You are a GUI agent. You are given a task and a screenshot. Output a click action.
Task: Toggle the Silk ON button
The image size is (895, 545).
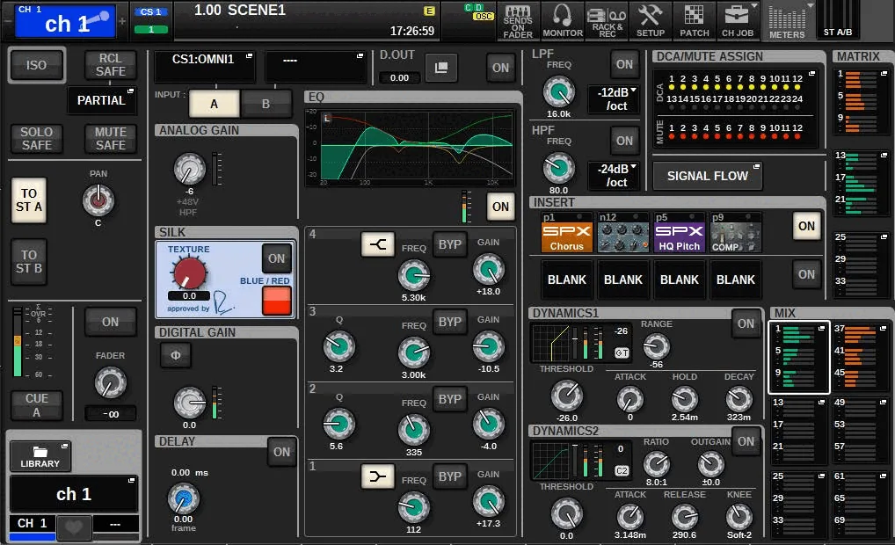[277, 258]
